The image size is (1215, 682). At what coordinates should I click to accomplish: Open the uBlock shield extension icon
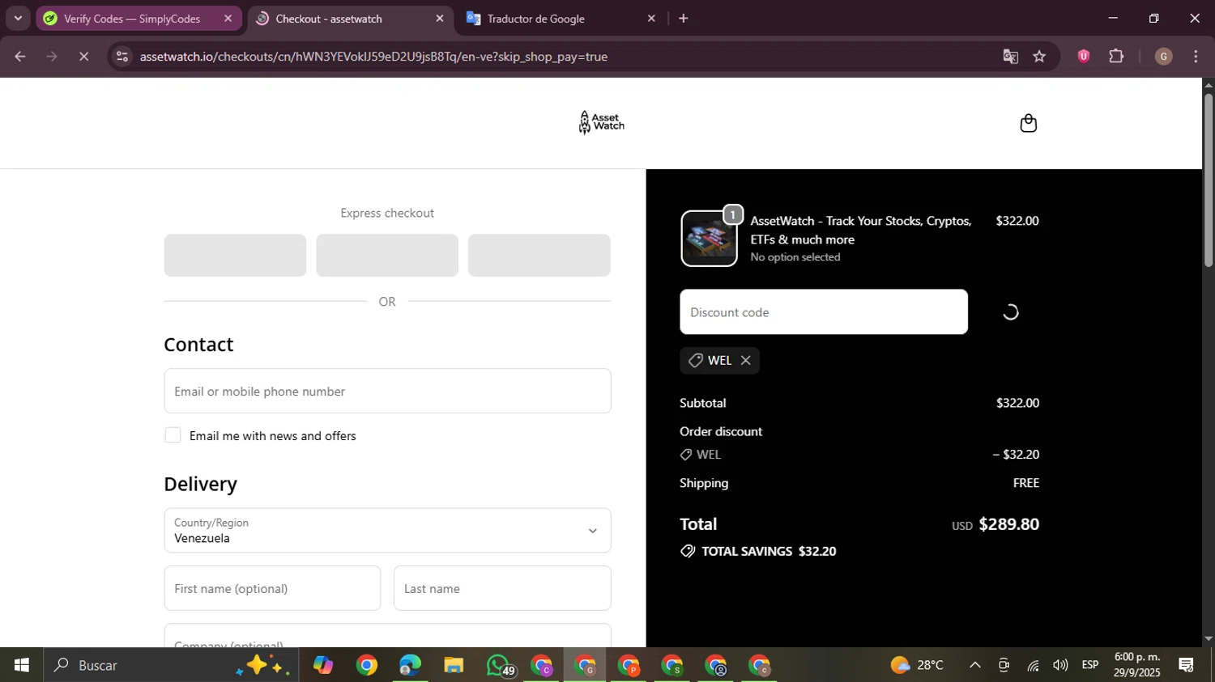(x=1083, y=57)
